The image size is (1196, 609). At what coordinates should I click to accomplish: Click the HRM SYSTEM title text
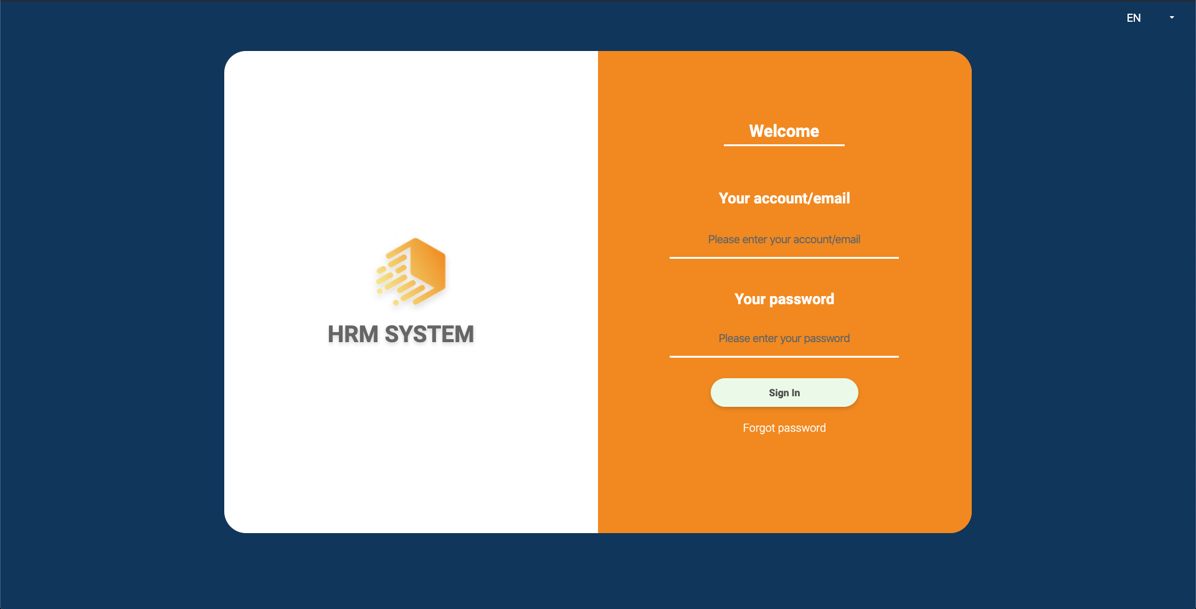pos(401,335)
